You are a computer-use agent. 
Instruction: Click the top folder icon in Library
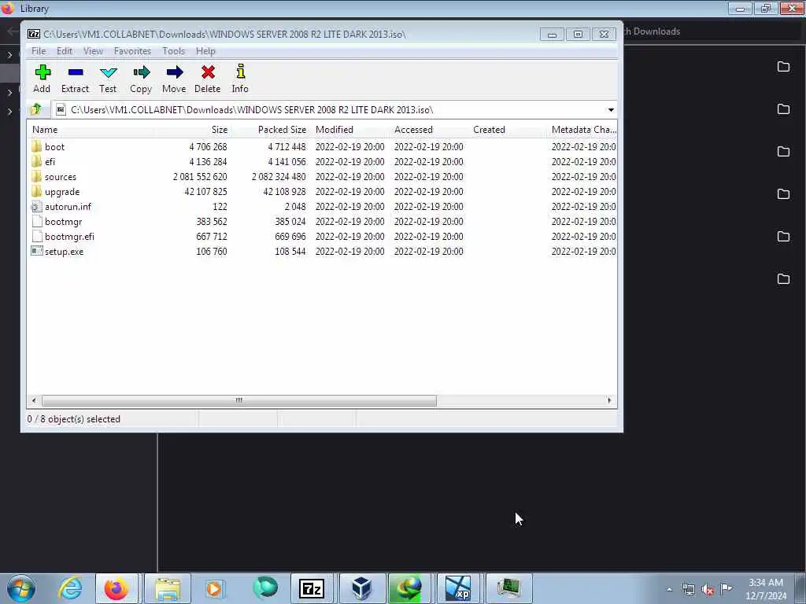click(x=783, y=66)
